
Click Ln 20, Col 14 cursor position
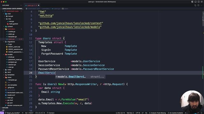(120, 113)
